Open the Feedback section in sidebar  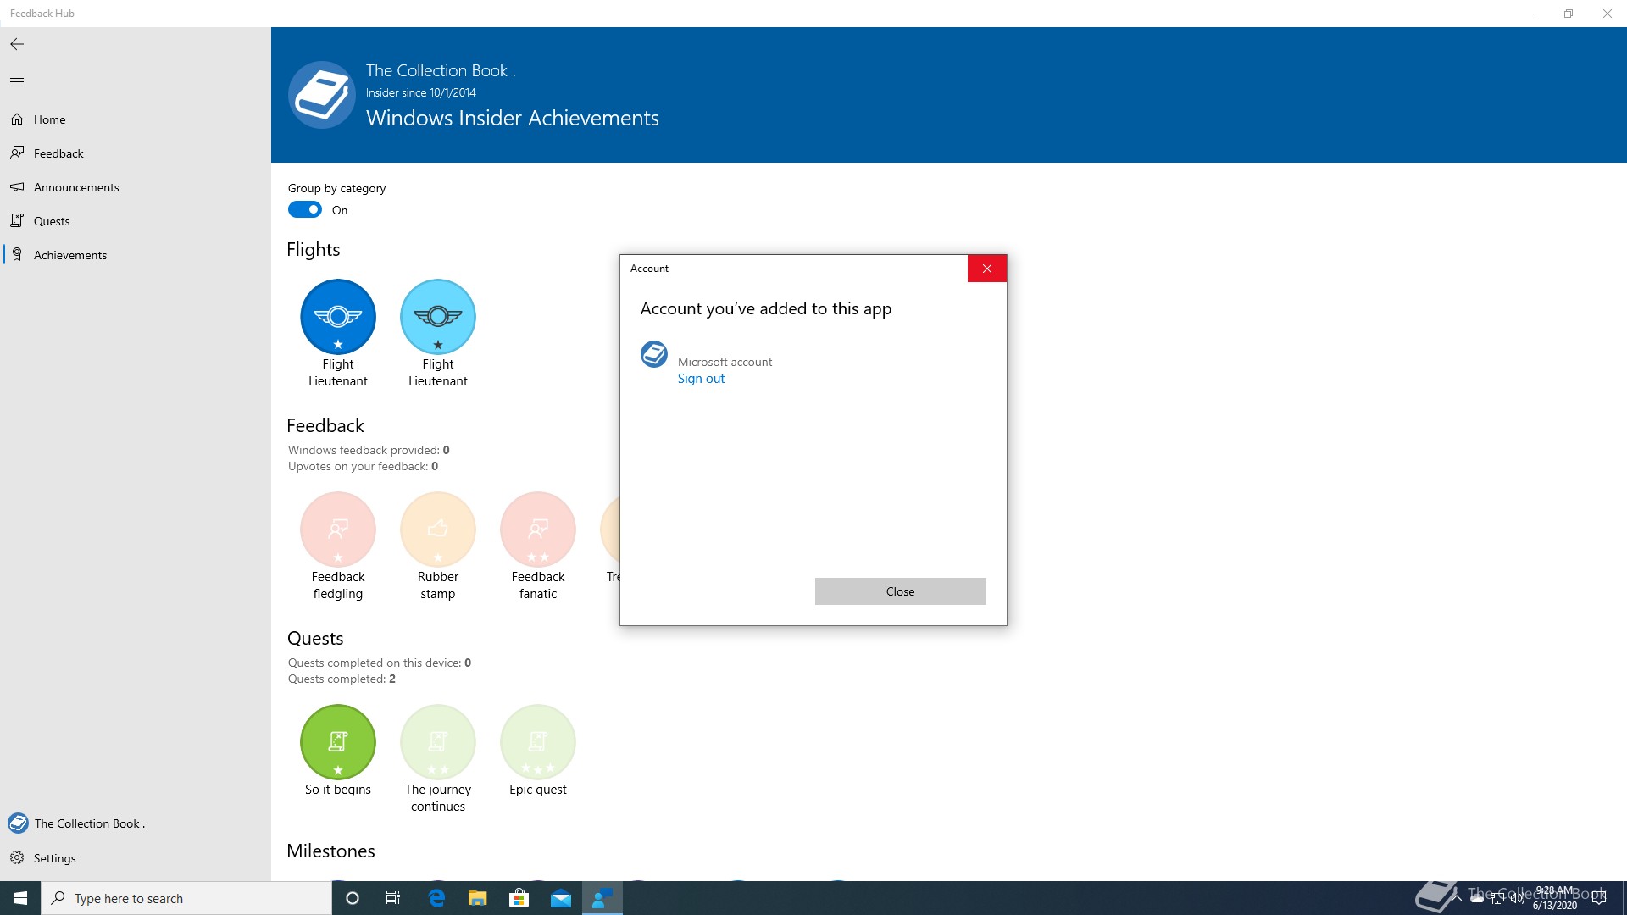(x=136, y=153)
